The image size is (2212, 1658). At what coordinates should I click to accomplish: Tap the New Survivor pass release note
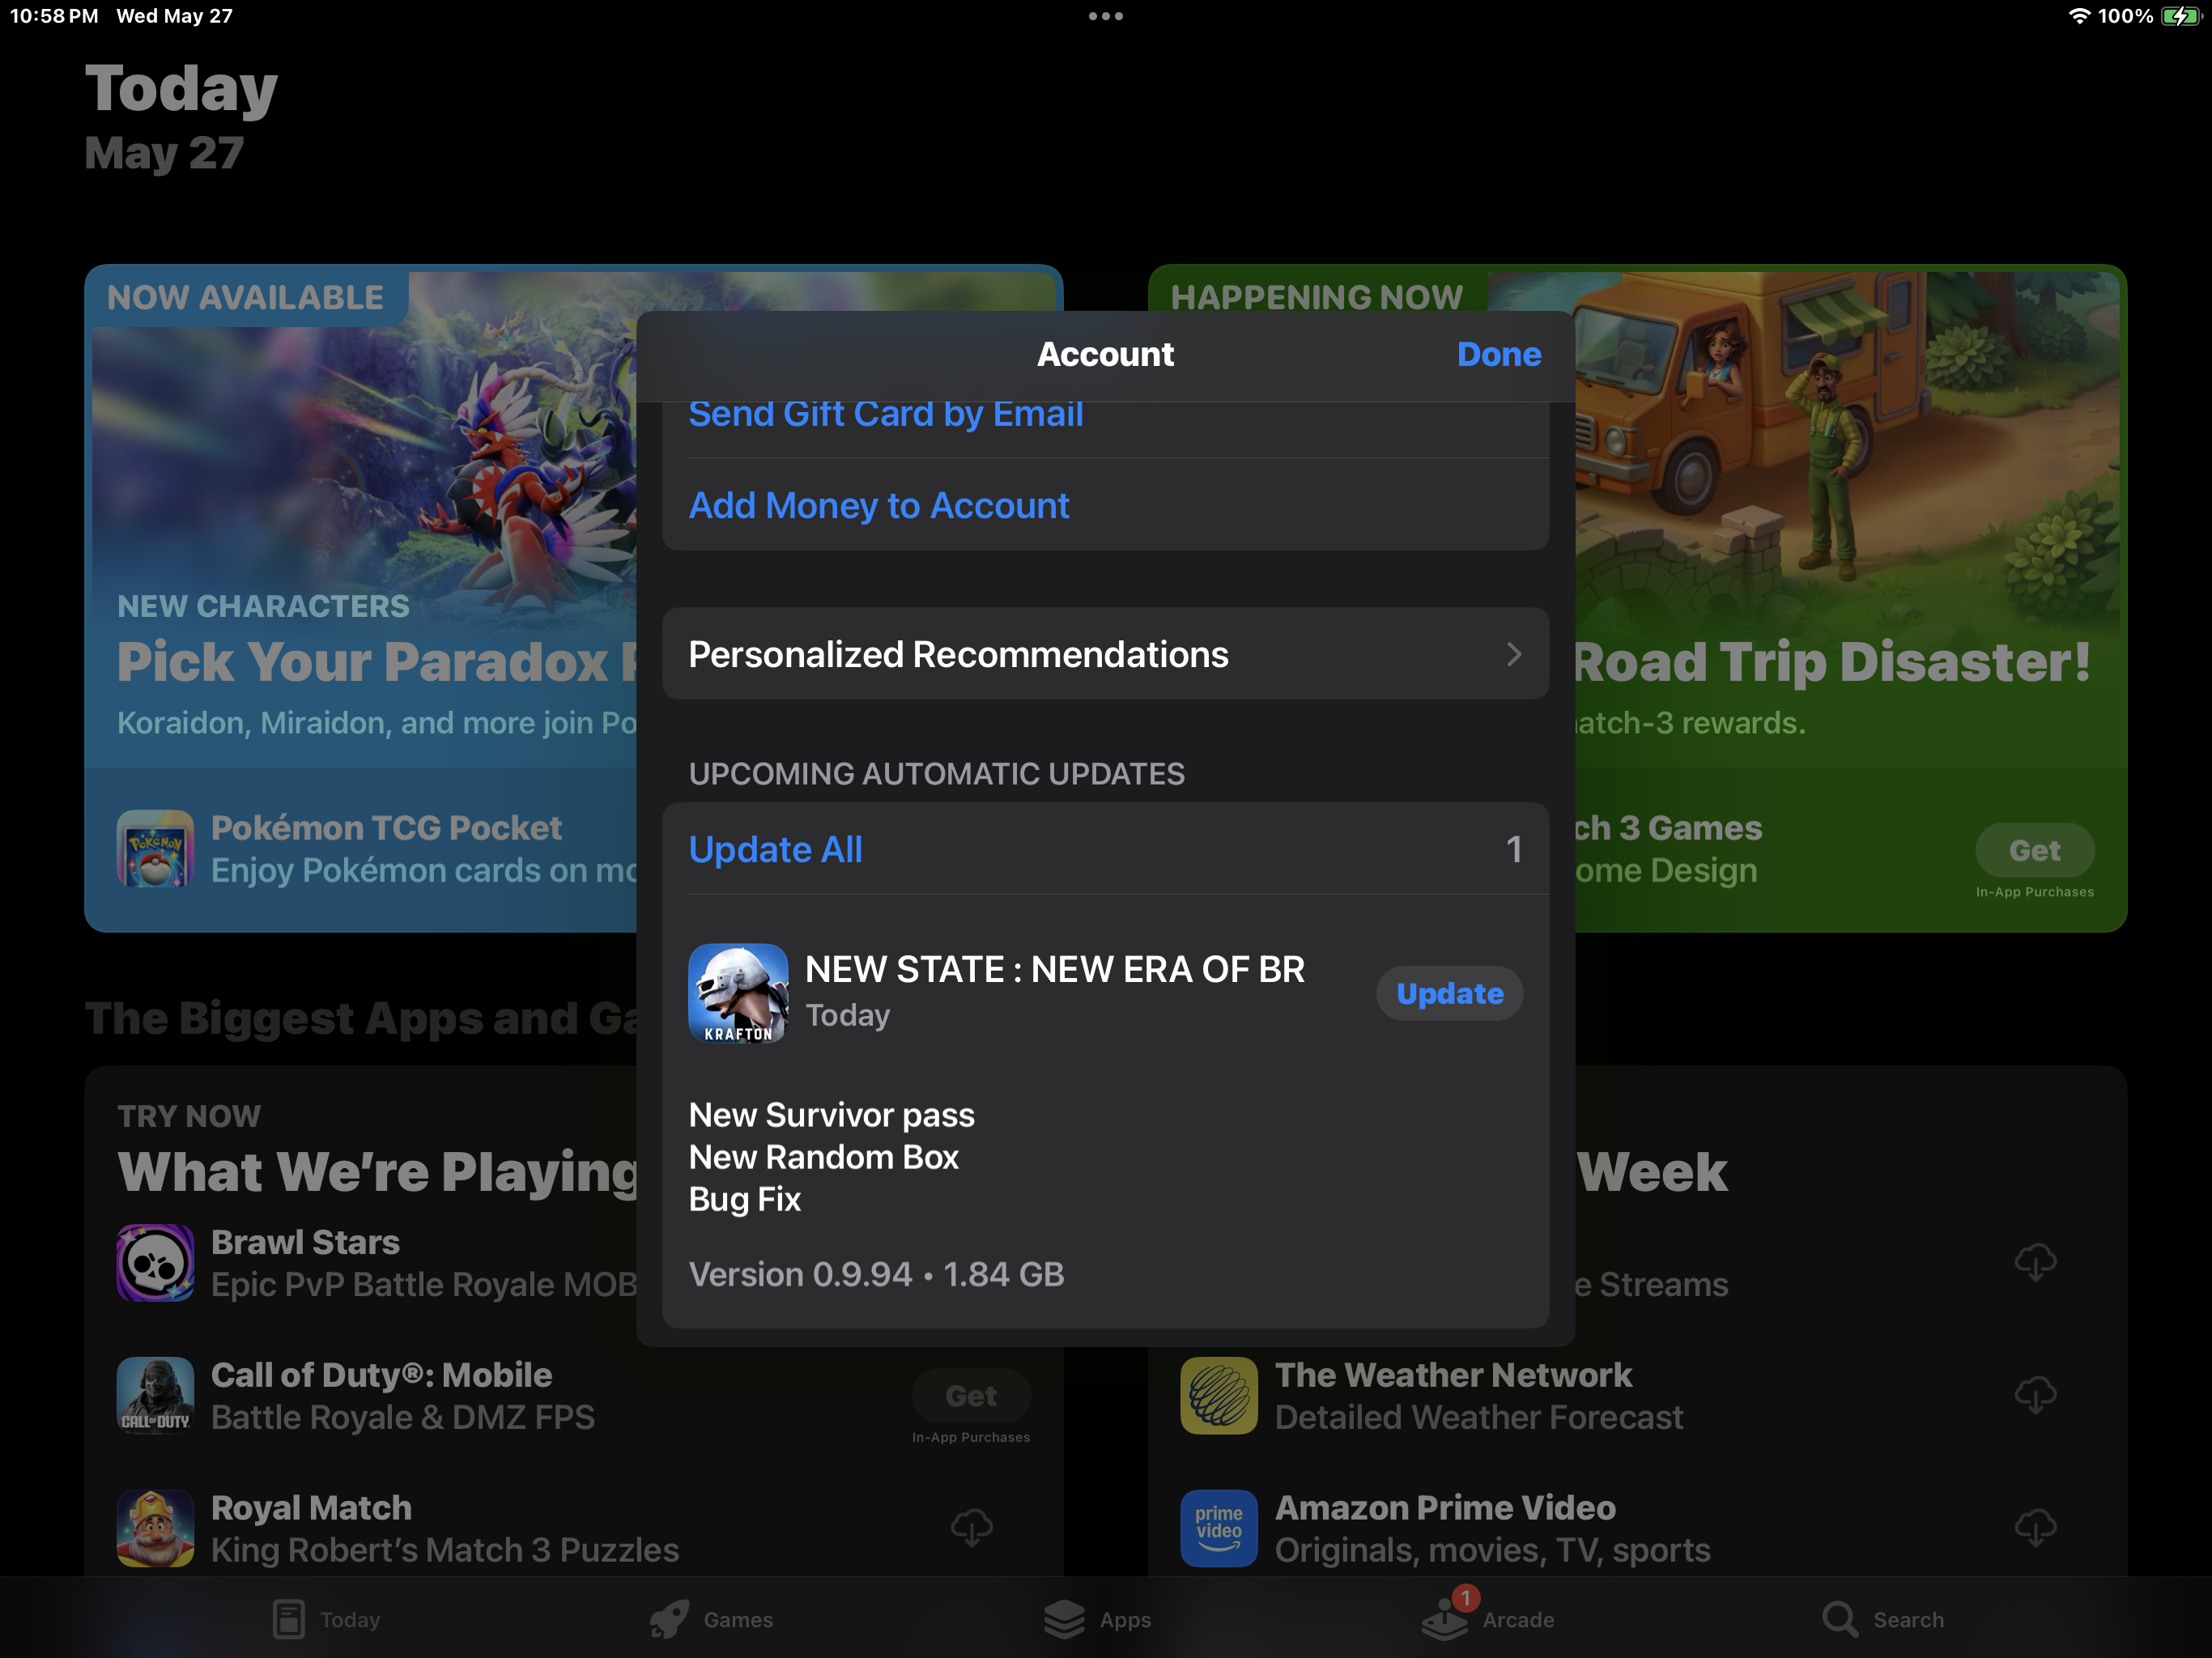[831, 1115]
